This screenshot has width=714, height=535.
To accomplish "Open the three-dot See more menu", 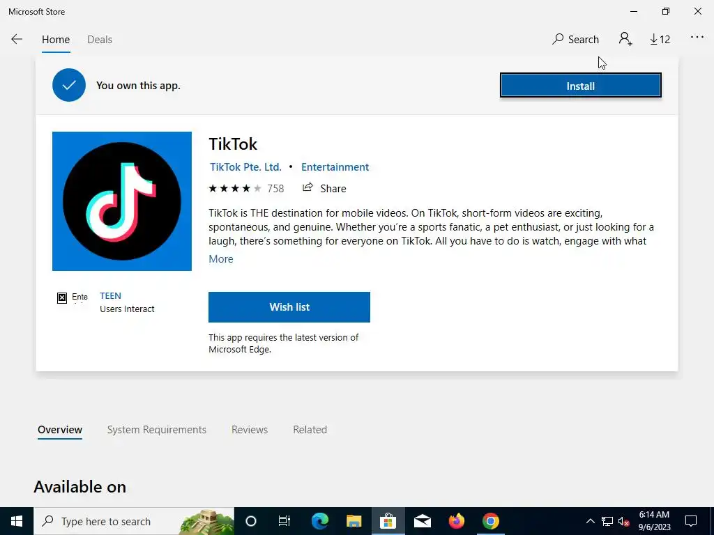I will click(x=697, y=38).
